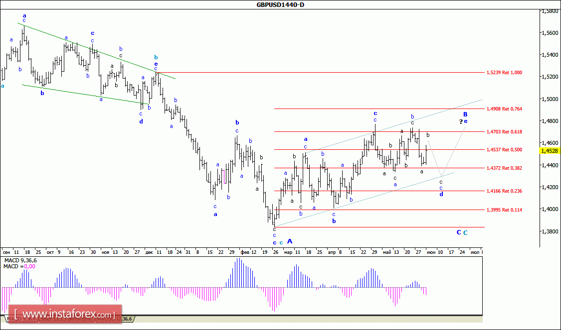Select the 1,4537 Ret 0,500 level label
Screen dimensions: 561x330
click(504, 150)
